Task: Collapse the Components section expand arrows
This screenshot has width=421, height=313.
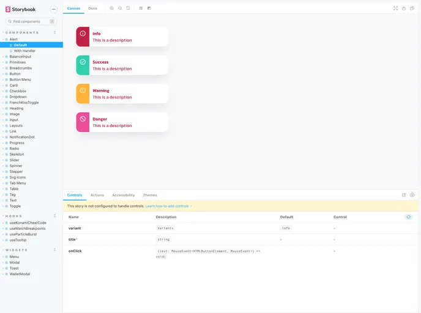Action: 55,32
